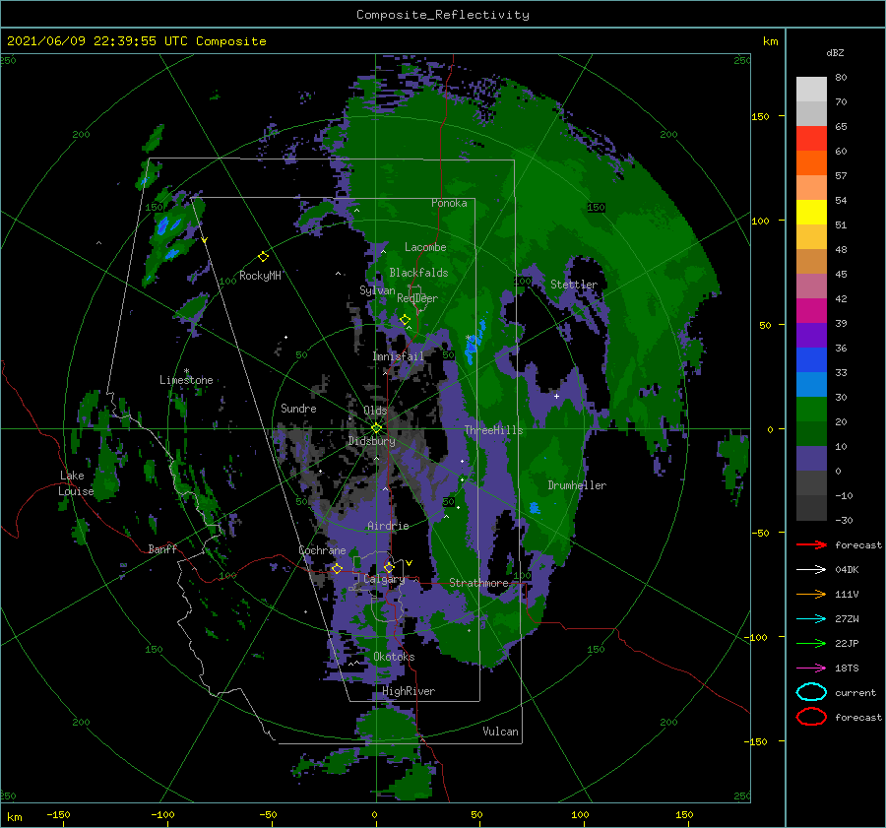Viewport: 886px width, 828px height.
Task: Click the Drumheller city label
Action: [577, 485]
